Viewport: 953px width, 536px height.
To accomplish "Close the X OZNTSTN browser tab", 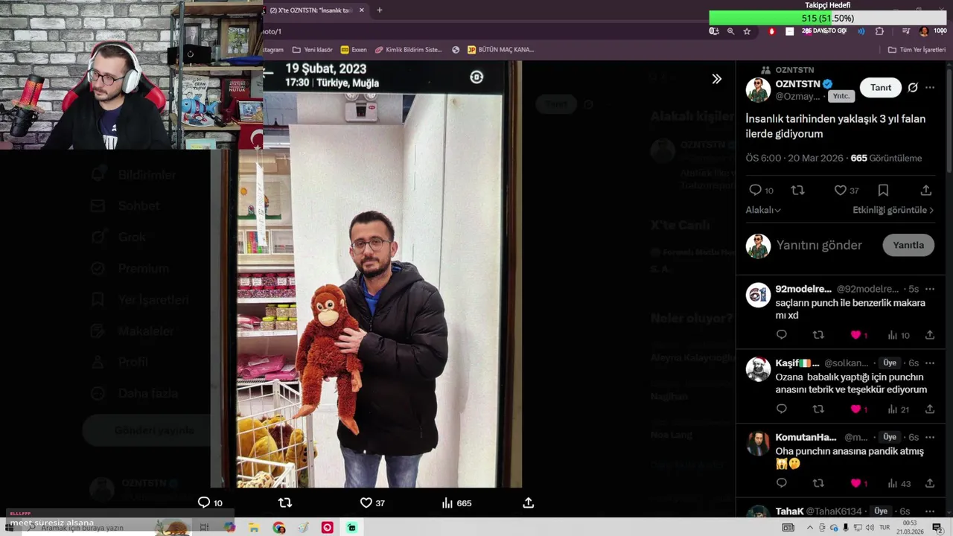I will click(x=362, y=10).
